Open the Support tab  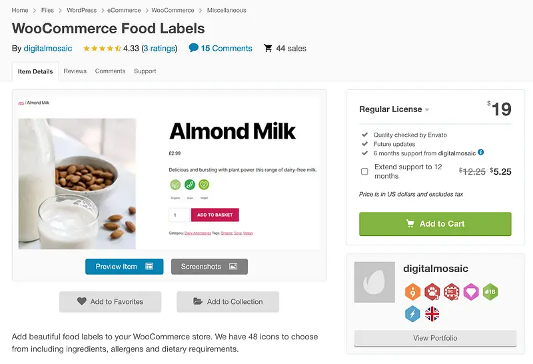[x=145, y=71]
